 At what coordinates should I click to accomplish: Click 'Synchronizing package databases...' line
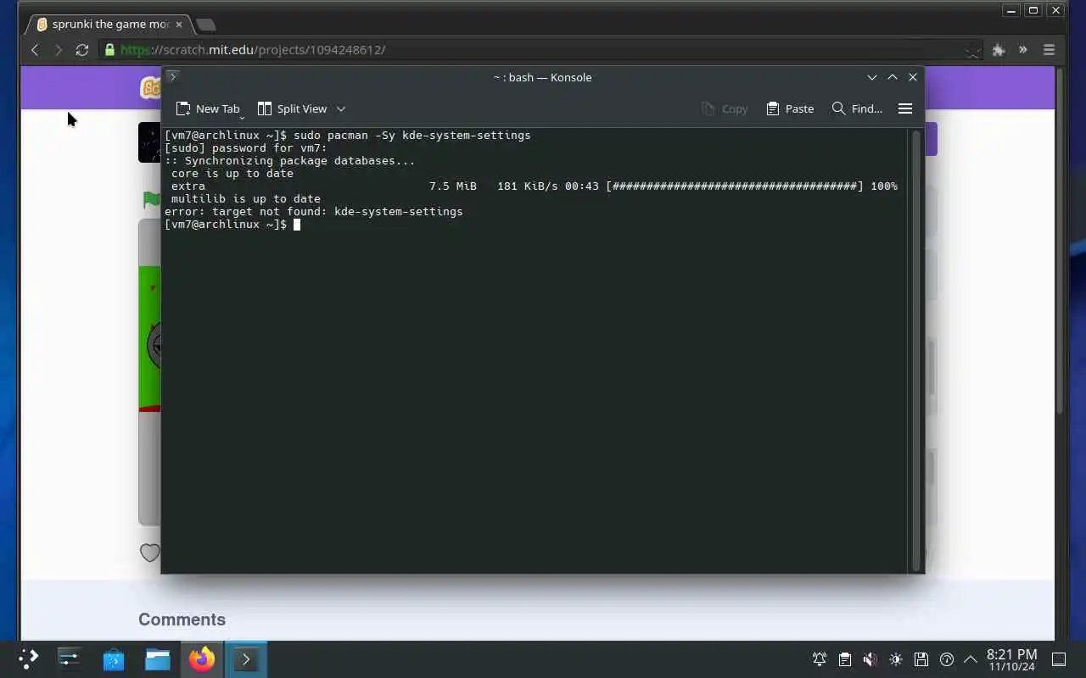289,160
